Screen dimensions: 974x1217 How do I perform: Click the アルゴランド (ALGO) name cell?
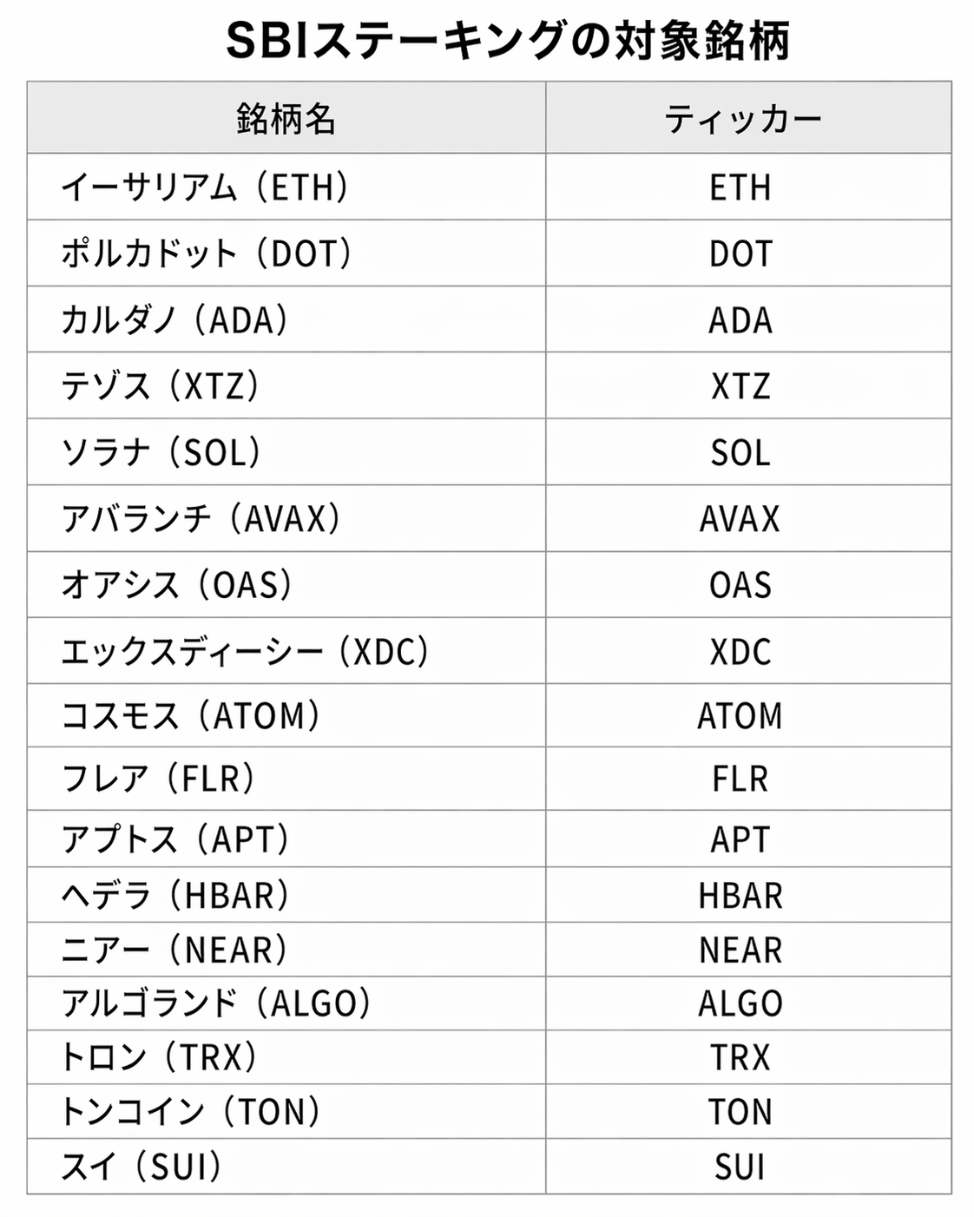point(216,1003)
